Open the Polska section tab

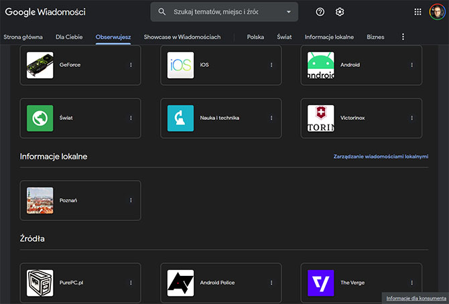pyautogui.click(x=255, y=37)
